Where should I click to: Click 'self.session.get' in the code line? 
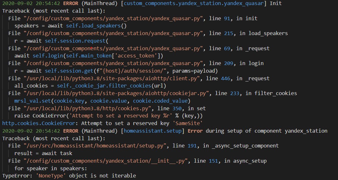(x=69, y=71)
